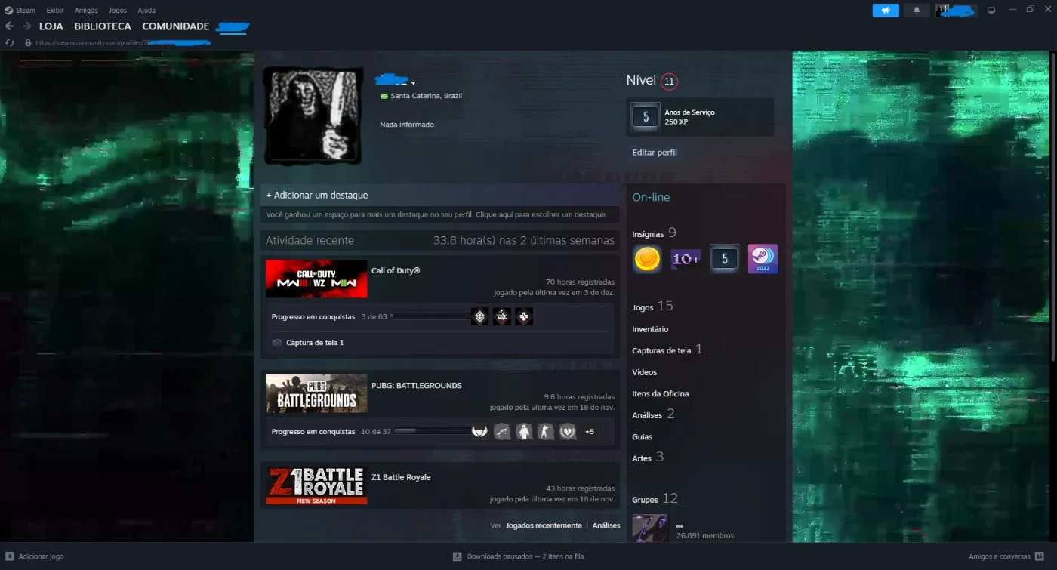Open Análises link below recent activity
This screenshot has width=1057, height=570.
tap(606, 525)
